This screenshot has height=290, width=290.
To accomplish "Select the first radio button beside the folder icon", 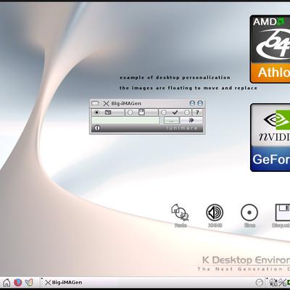I will [x=96, y=112].
